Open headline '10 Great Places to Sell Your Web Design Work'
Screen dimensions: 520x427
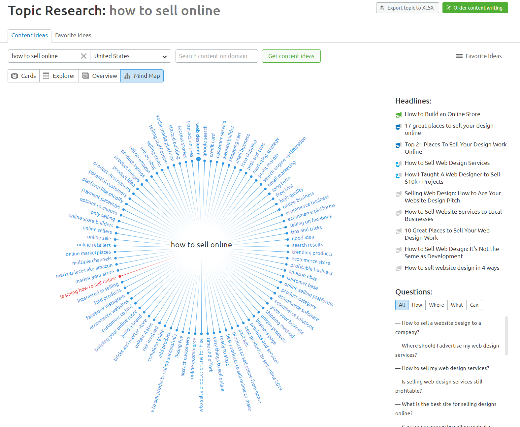[x=447, y=234]
